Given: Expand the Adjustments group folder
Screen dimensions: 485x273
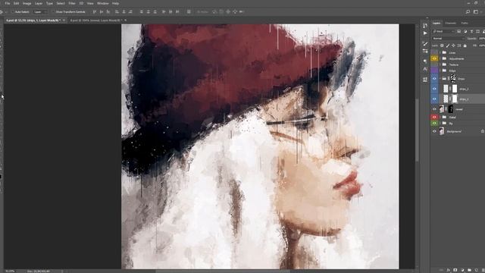Looking at the screenshot, I should 440,58.
